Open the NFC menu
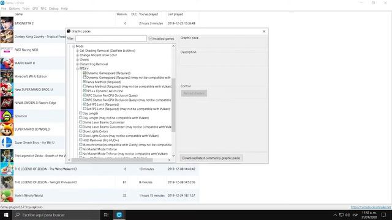The image size is (392, 220). pyautogui.click(x=43, y=9)
